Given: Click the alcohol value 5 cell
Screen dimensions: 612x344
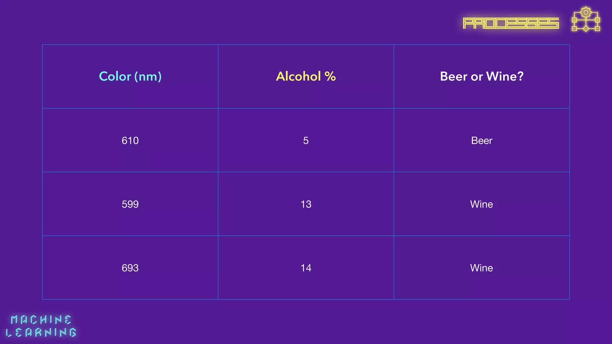Looking at the screenshot, I should 306,140.
